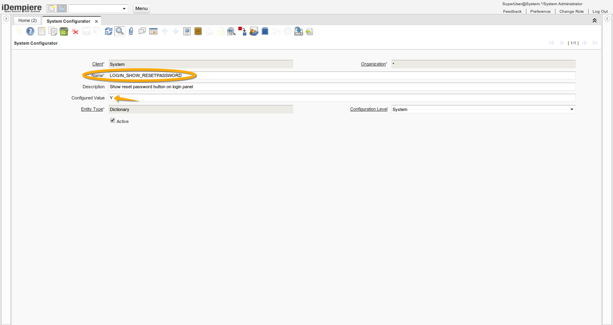Expand the Configuration Level dropdown

tap(571, 109)
